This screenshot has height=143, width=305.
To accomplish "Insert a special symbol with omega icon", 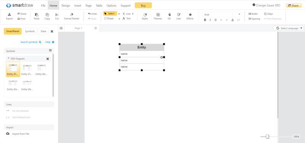I will (238, 20).
